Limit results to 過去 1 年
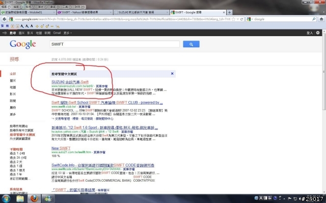This screenshot has height=203, width=326. [16, 175]
